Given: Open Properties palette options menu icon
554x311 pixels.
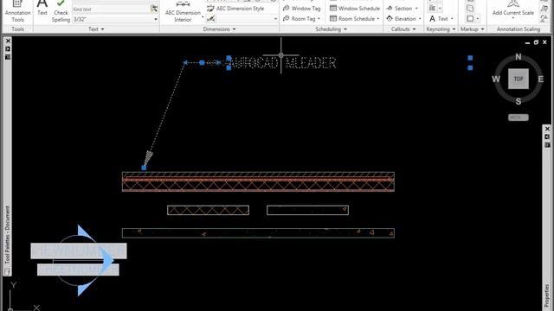Looking at the screenshot, I should tap(547, 144).
